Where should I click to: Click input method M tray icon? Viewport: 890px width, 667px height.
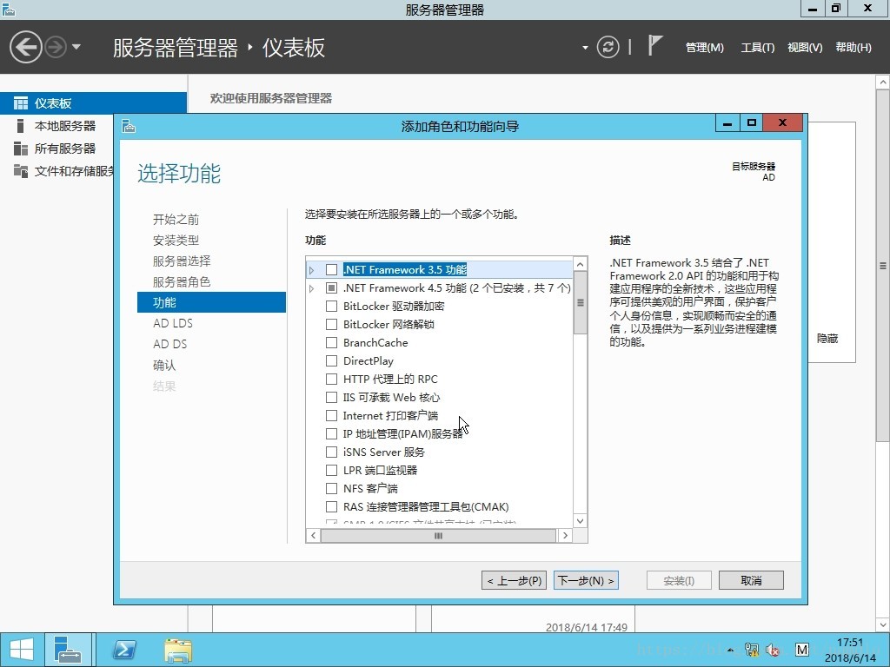click(x=801, y=650)
